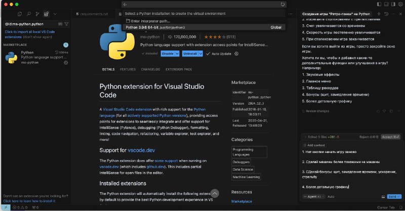Viewport: 405px width, 211px height.
Task: Follow the github.dev link
Action: point(155,167)
